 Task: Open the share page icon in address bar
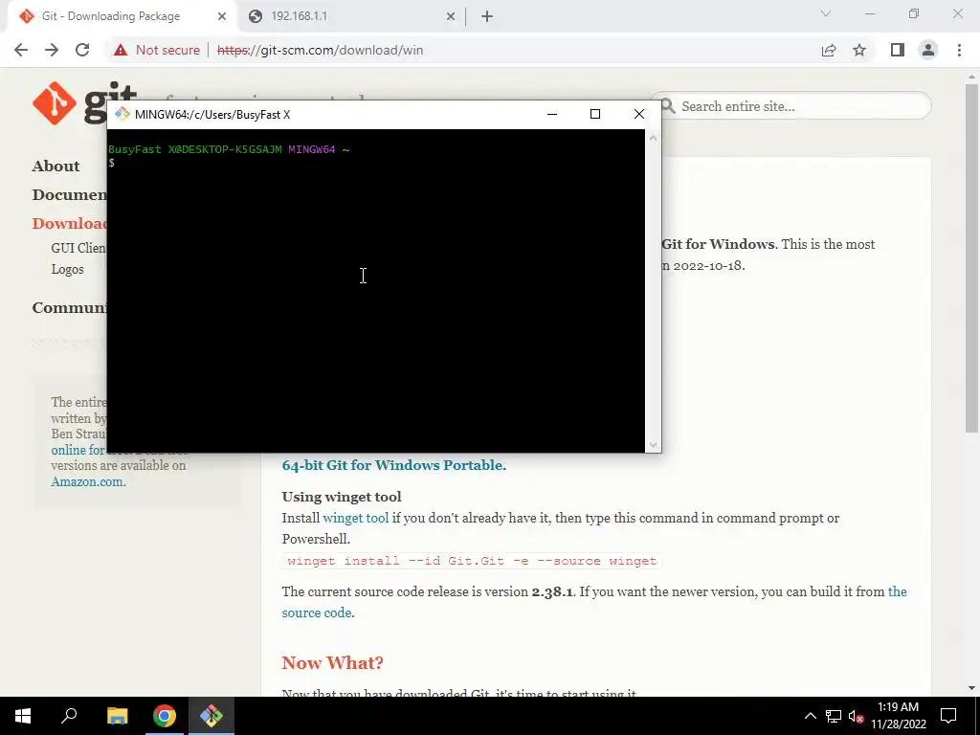tap(829, 50)
